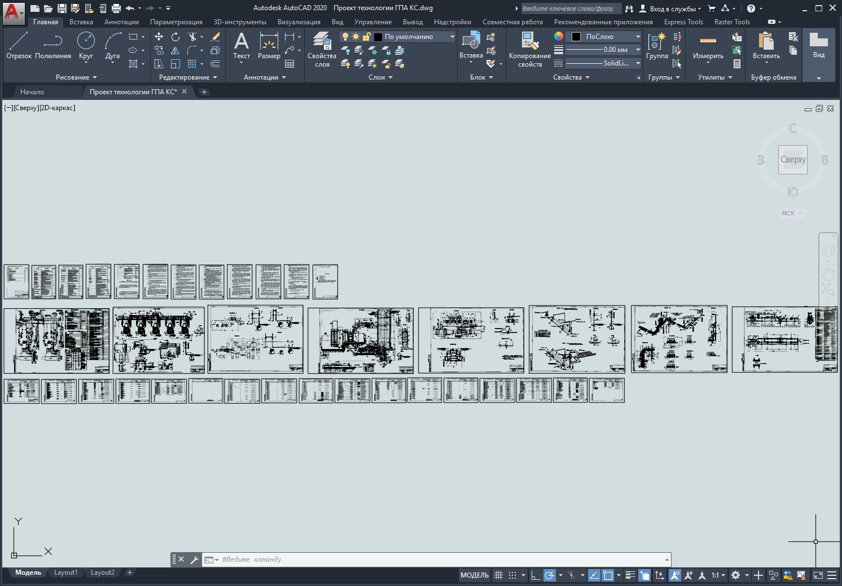Switch to Express Tools tab
Screen dimensions: 842x586
(x=683, y=22)
